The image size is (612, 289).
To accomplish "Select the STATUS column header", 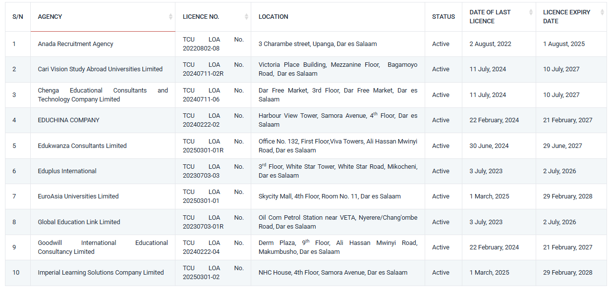I will point(444,17).
